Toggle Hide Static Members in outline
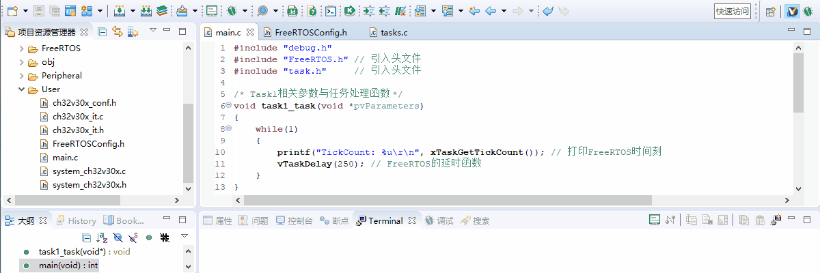820x273 pixels. pos(133,237)
